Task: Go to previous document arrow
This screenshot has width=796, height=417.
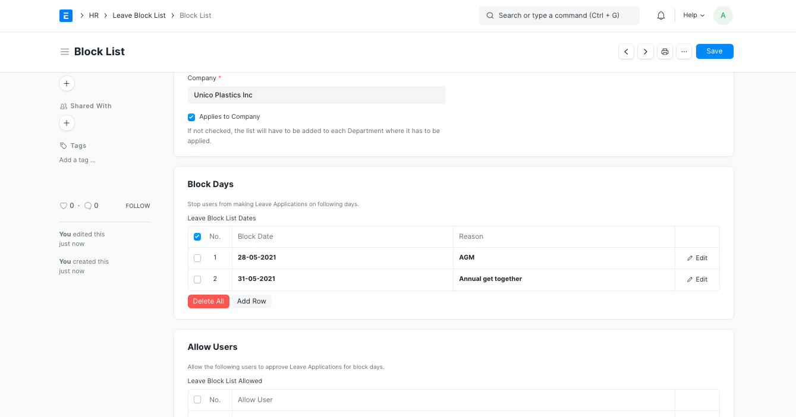Action: pos(626,52)
